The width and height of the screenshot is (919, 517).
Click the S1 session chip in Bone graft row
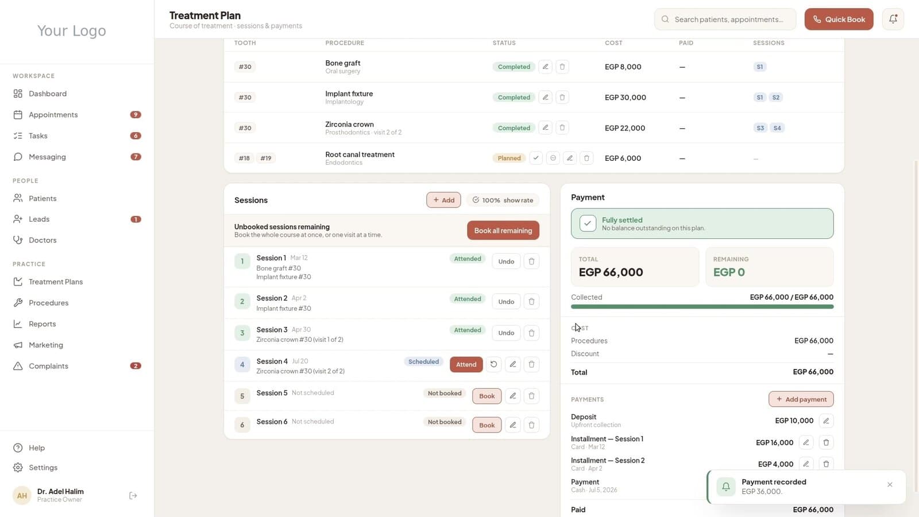(760, 67)
